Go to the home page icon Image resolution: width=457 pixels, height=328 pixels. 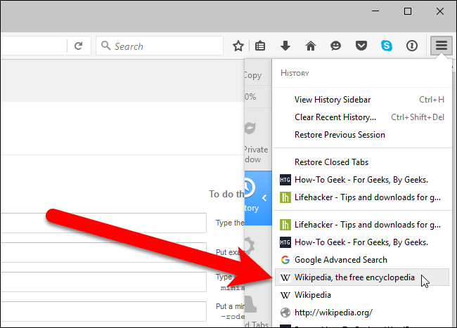[311, 46]
